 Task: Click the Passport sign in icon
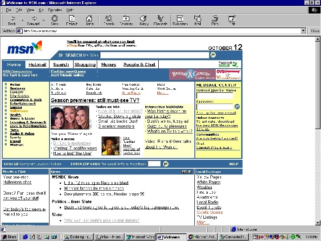(228, 64)
